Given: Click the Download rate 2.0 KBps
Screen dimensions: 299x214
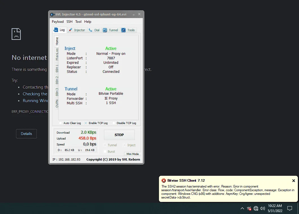Looking at the screenshot, I should pyautogui.click(x=88, y=132).
